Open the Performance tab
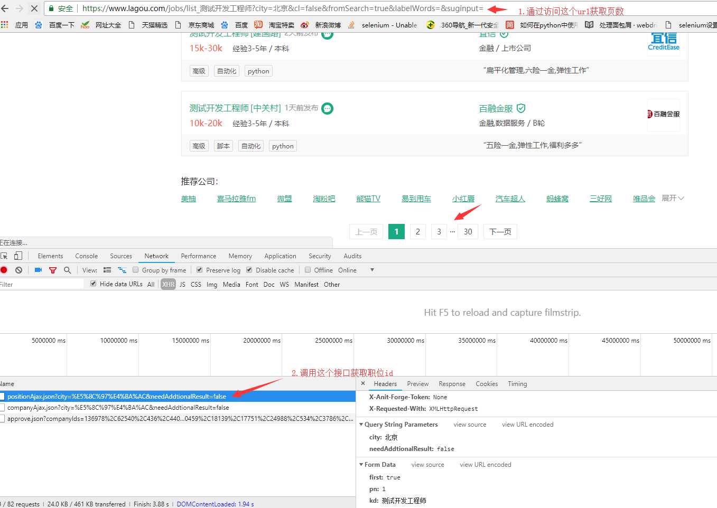This screenshot has height=508, width=717. 199,256
